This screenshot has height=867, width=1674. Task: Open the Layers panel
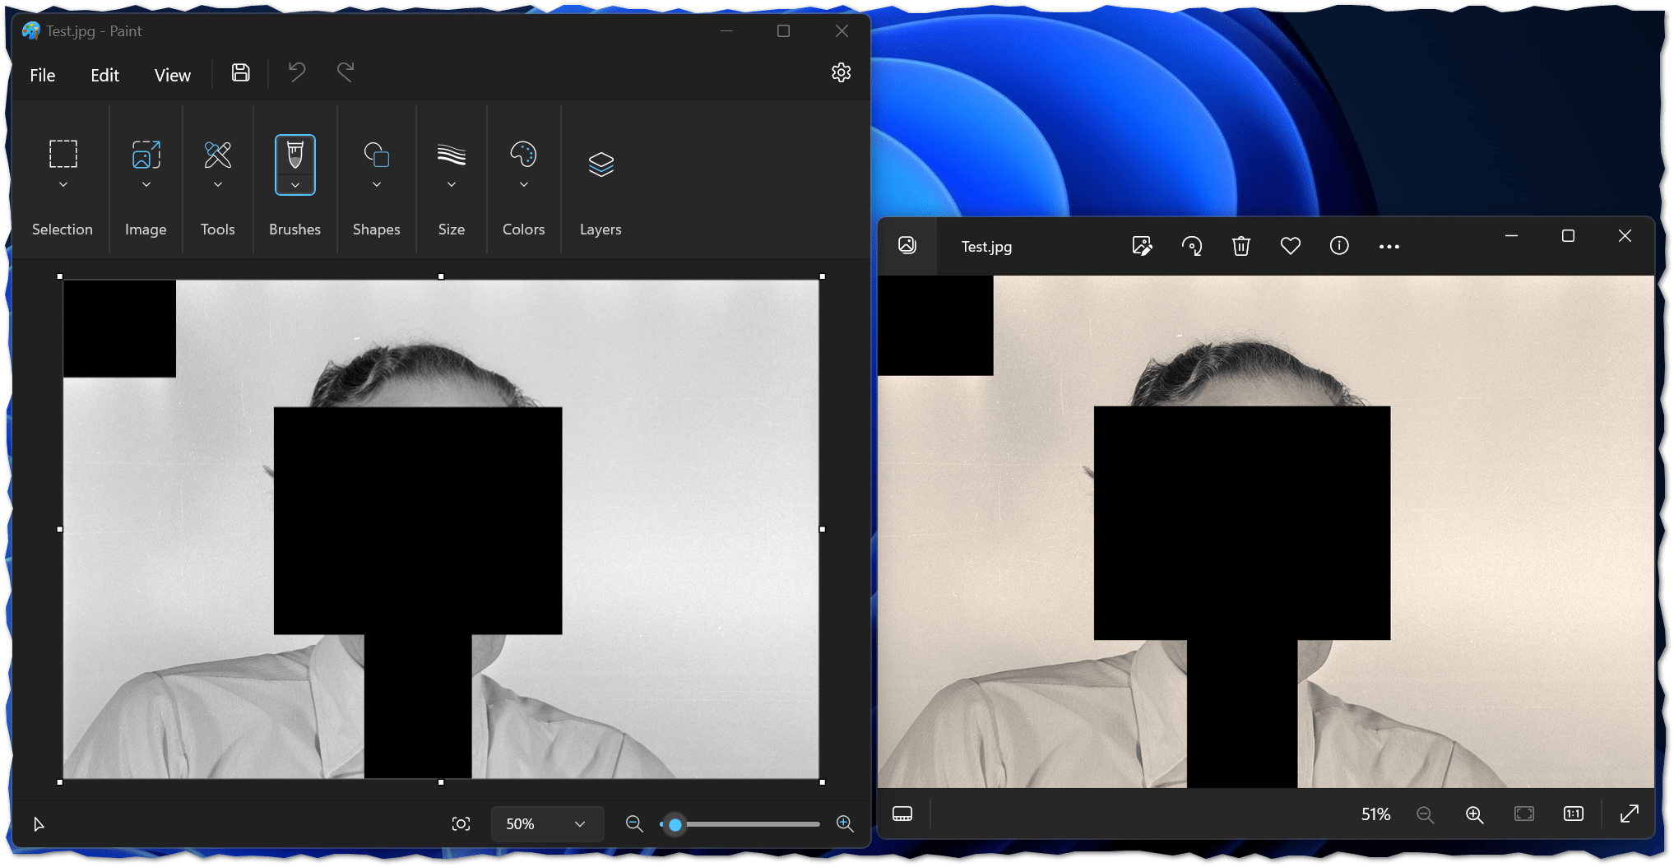[600, 163]
